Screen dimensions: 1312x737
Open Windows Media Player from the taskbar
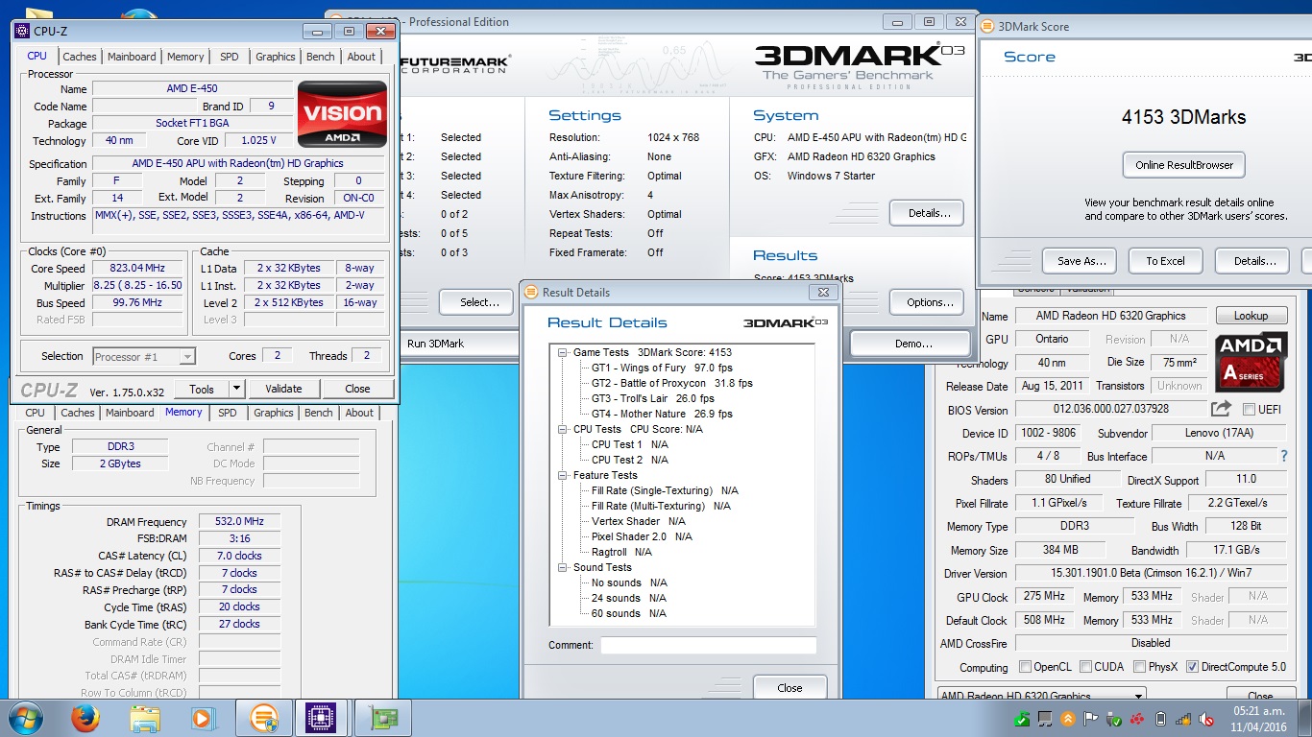pos(203,717)
